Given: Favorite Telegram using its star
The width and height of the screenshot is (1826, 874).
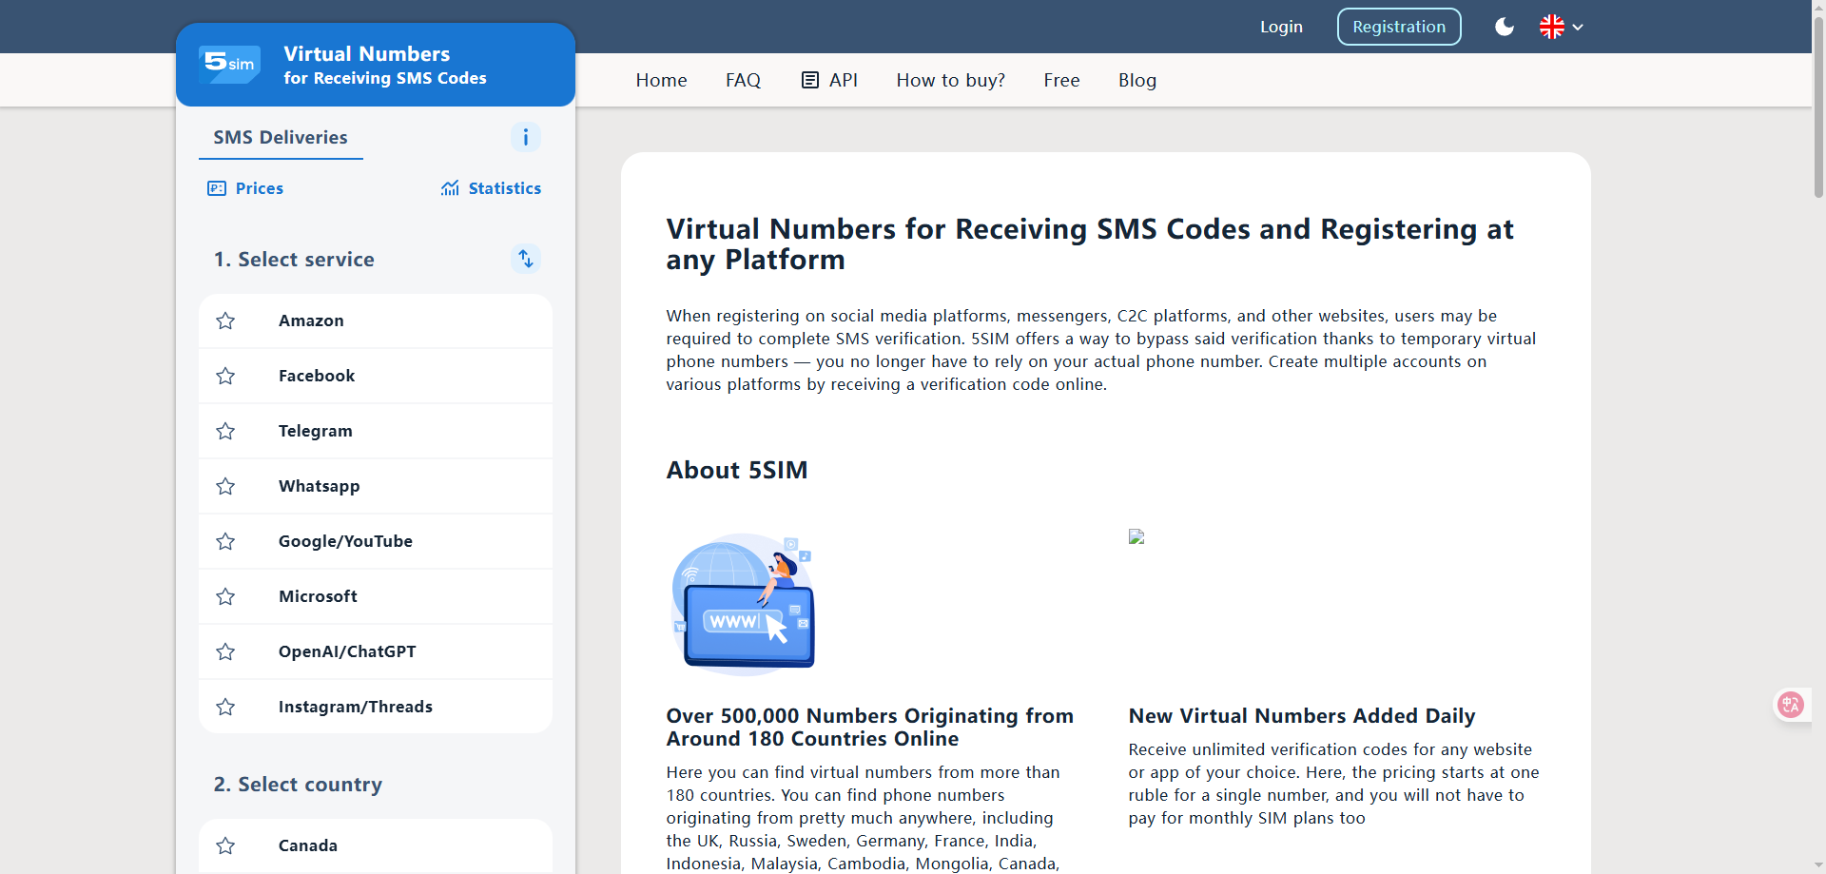Looking at the screenshot, I should 225,431.
